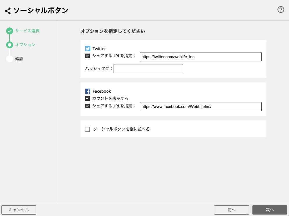This screenshot has height=216, width=289.
Task: Uncheck Twitter シェアするURLを指定 checkbox
Action: coord(87,56)
